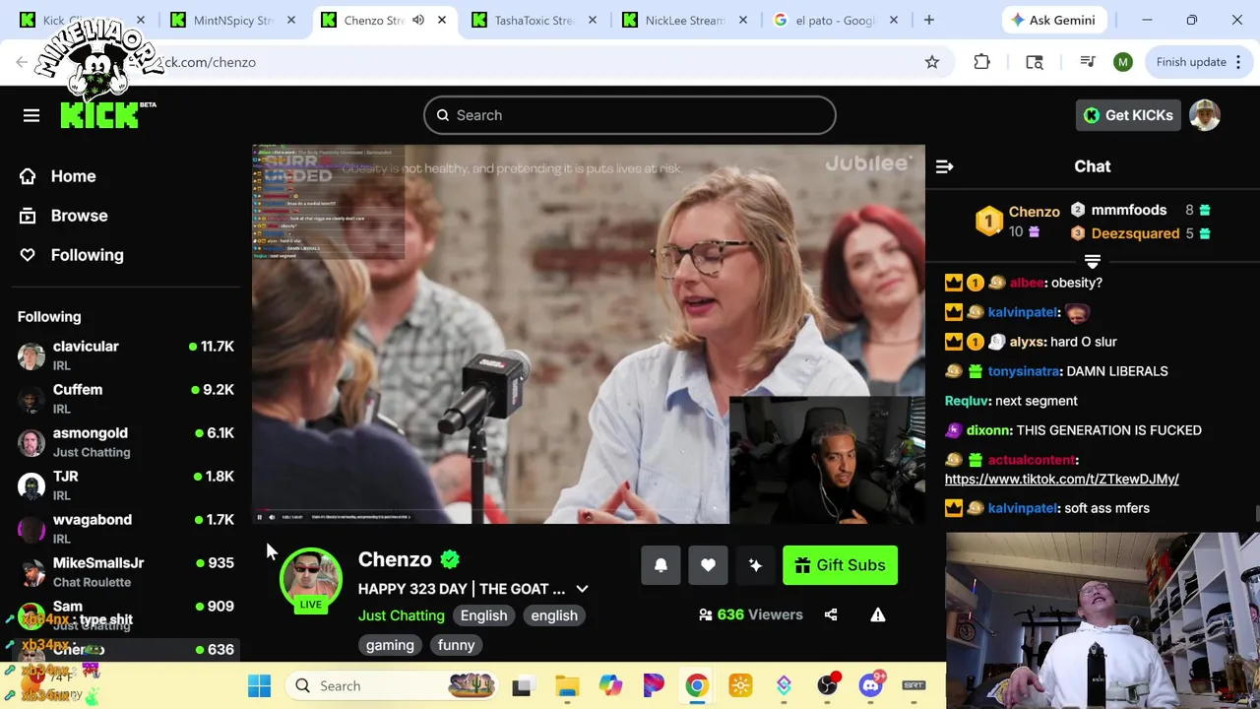
Task: Go to Home in the sidebar
Action: 59,176
